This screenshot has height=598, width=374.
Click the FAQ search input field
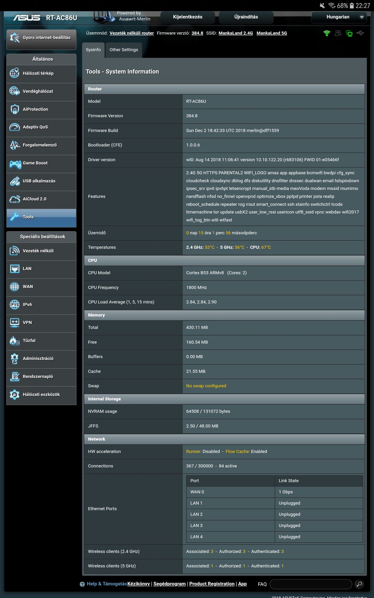pyautogui.click(x=311, y=584)
